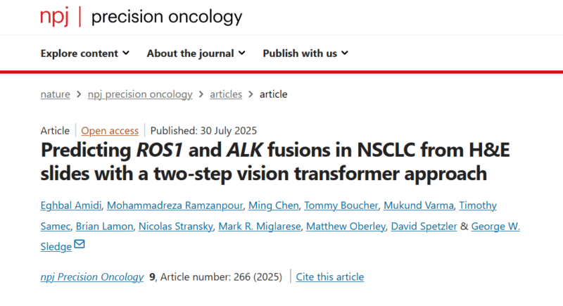Navigate to articles breadcrumb
The width and height of the screenshot is (563, 306).
226,94
